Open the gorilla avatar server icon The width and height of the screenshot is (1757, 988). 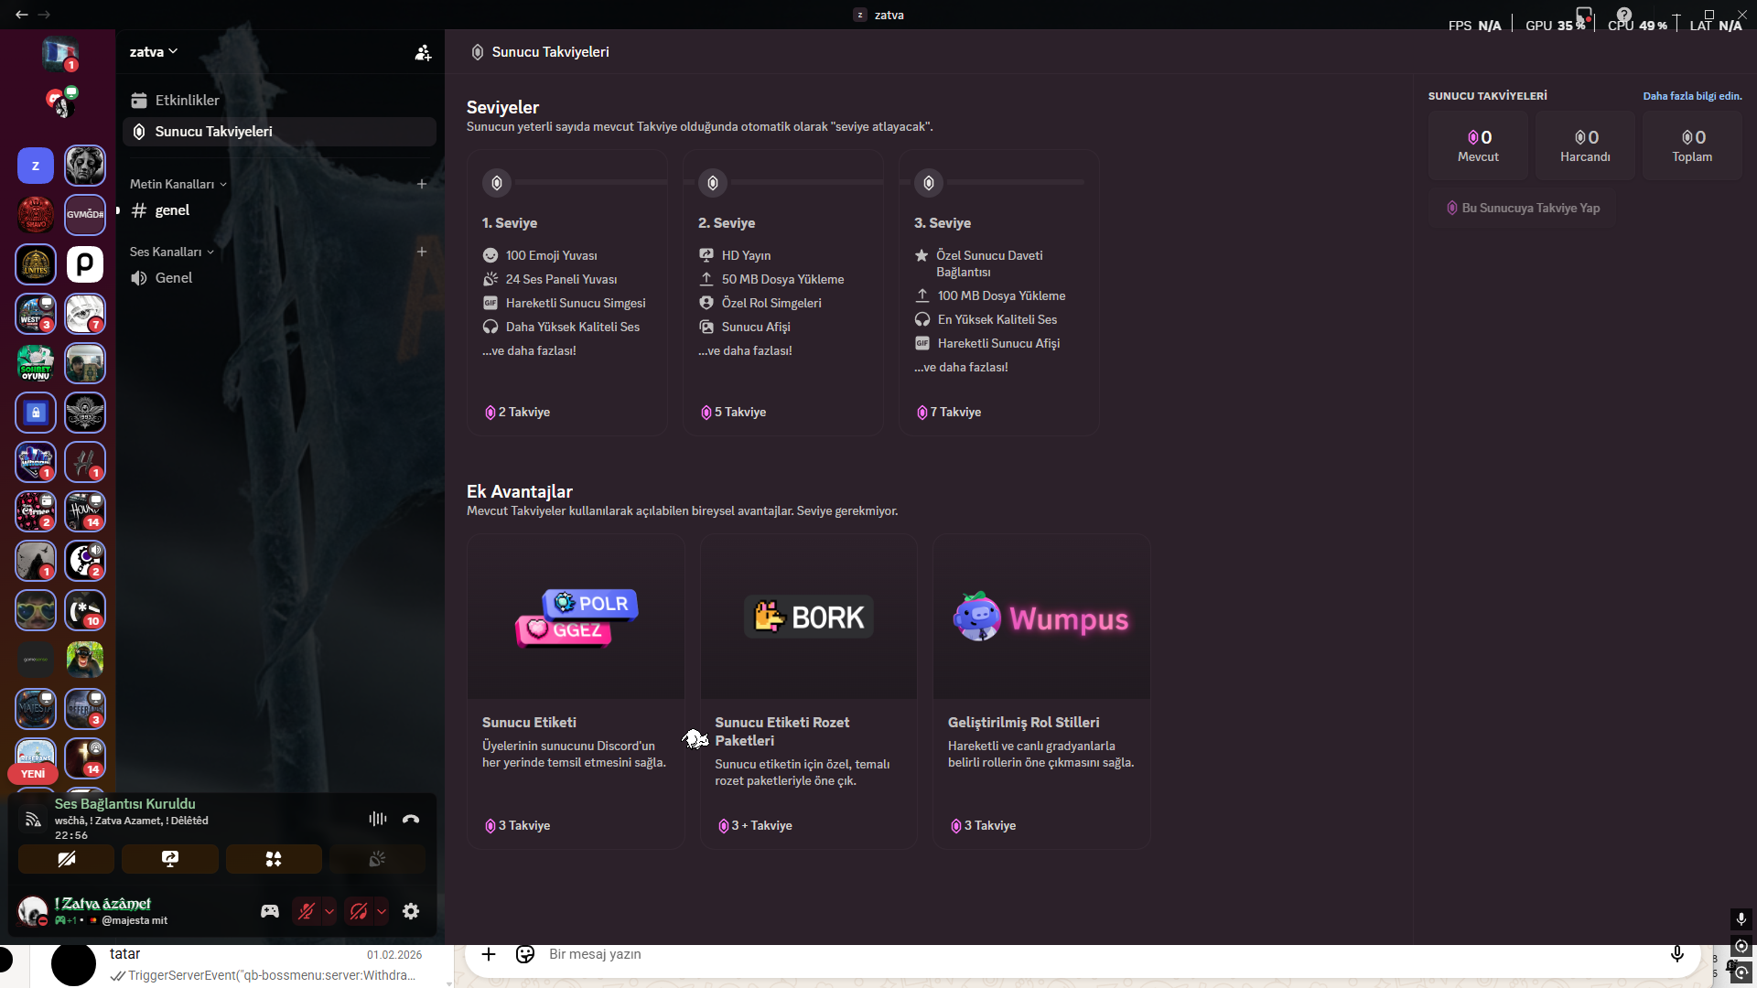85,660
